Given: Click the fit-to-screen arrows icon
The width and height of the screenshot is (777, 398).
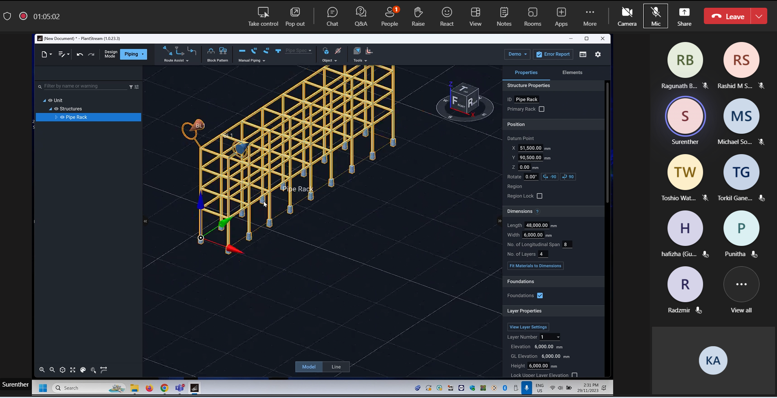Looking at the screenshot, I should [x=73, y=370].
